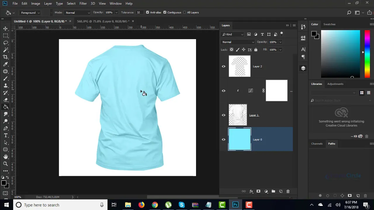Toggle Quick Mask mode icon
The height and width of the screenshot is (210, 374).
click(x=5, y=193)
